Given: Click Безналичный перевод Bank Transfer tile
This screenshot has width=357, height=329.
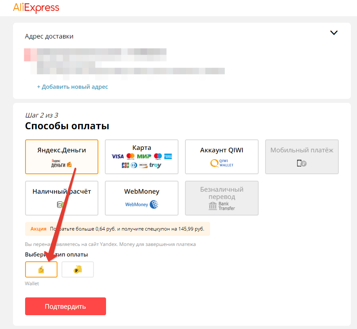Looking at the screenshot, I should [222, 198].
